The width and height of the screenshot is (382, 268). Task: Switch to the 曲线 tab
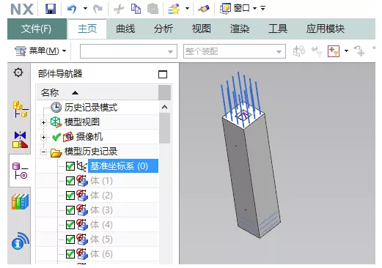125,29
